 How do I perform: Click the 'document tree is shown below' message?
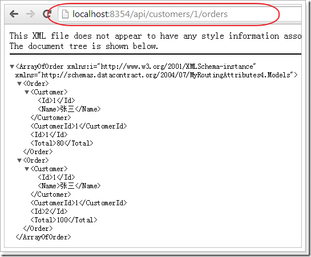(84, 46)
